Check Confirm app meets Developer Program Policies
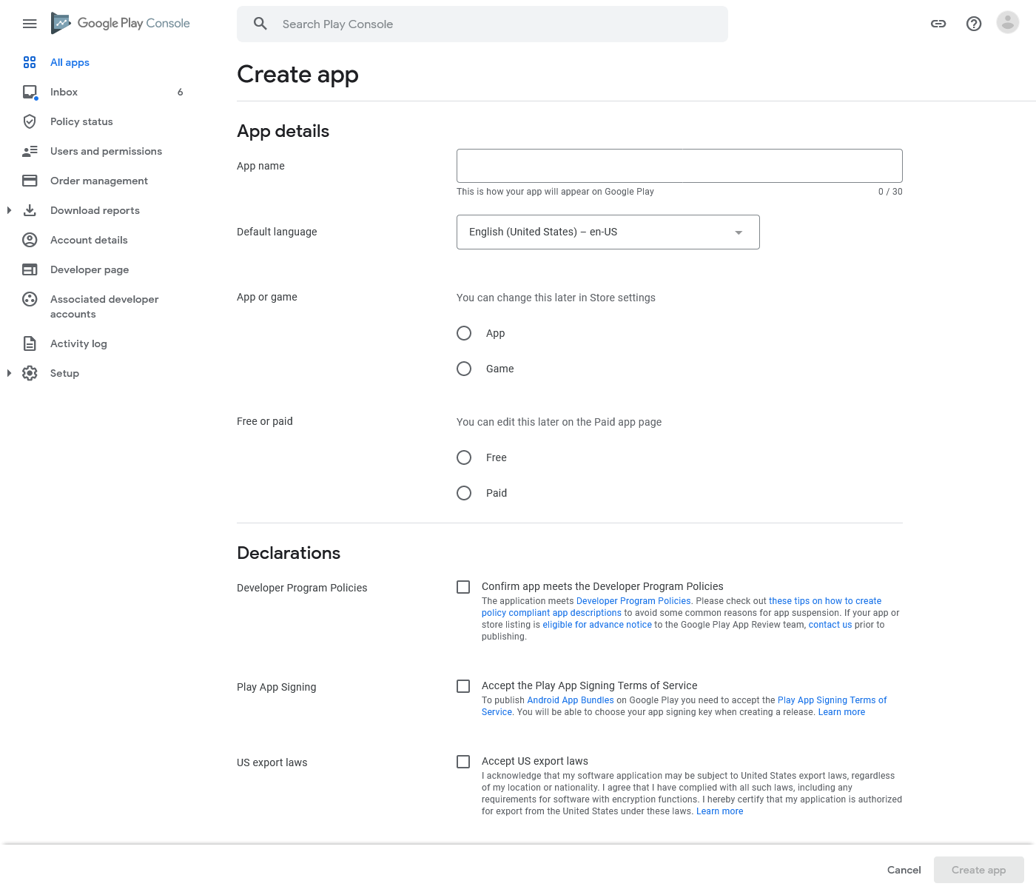Screen dimensions: 1036x892 [463, 587]
